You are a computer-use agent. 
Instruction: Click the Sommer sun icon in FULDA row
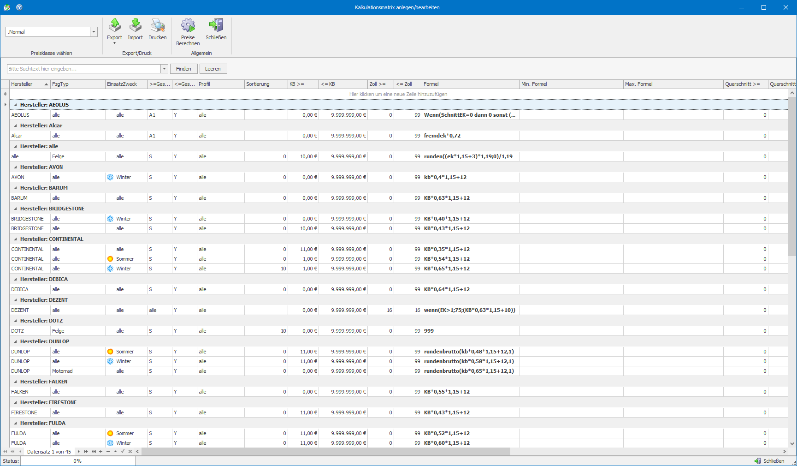[x=110, y=433]
